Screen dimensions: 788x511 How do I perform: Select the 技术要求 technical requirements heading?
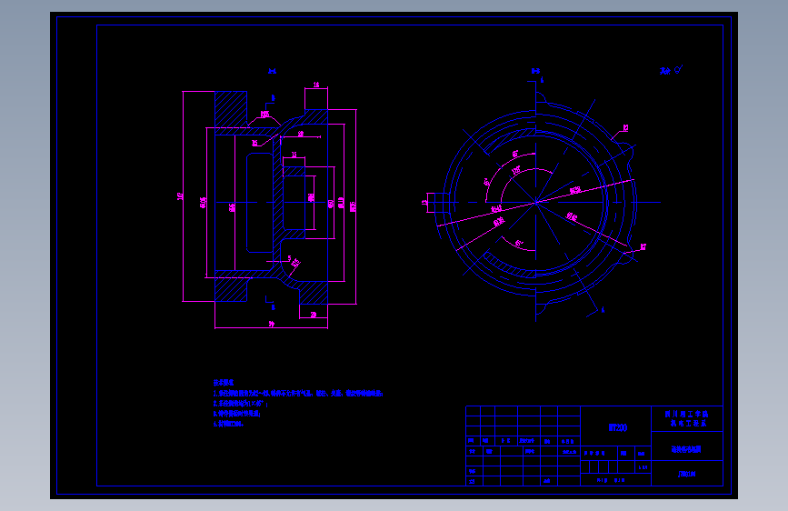point(224,383)
